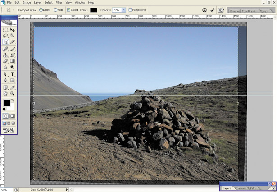The height and width of the screenshot is (192, 277).
Task: Select the Dodge tool
Action: pos(12,67)
